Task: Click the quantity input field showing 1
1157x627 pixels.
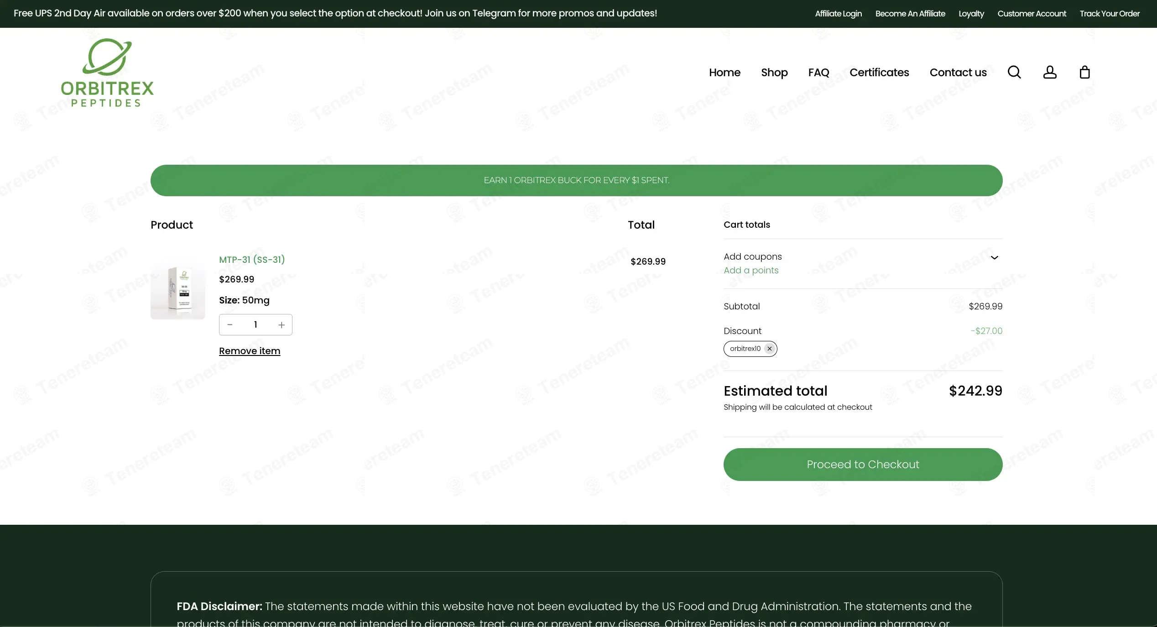Action: [255, 324]
